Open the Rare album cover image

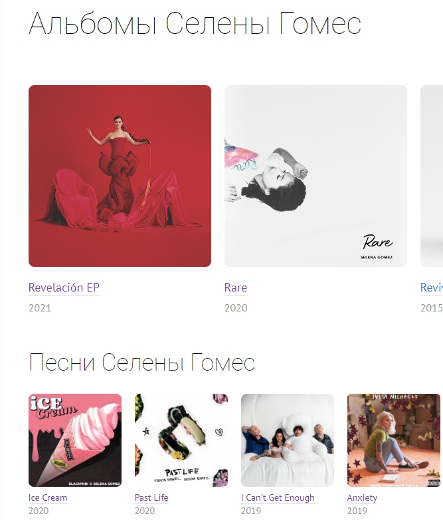tap(315, 176)
